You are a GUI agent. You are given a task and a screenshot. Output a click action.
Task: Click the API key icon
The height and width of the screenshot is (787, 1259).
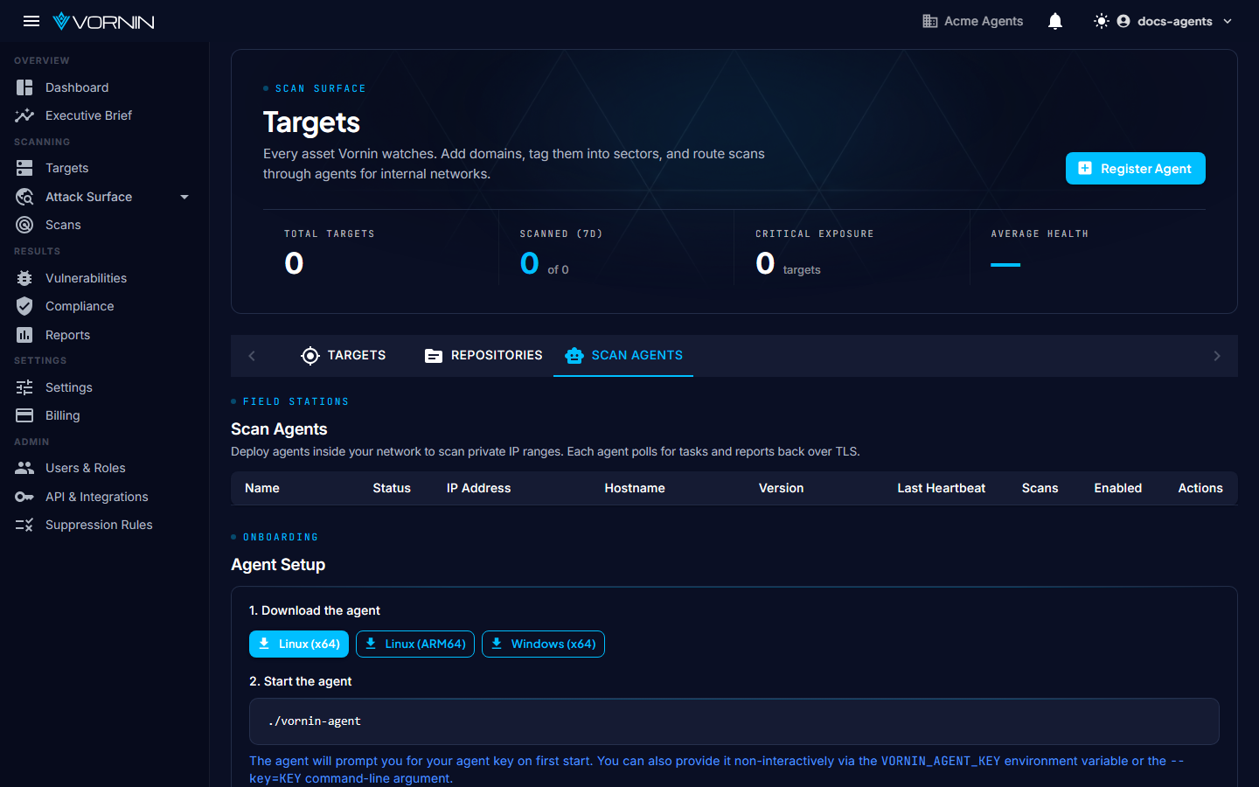pyautogui.click(x=24, y=497)
